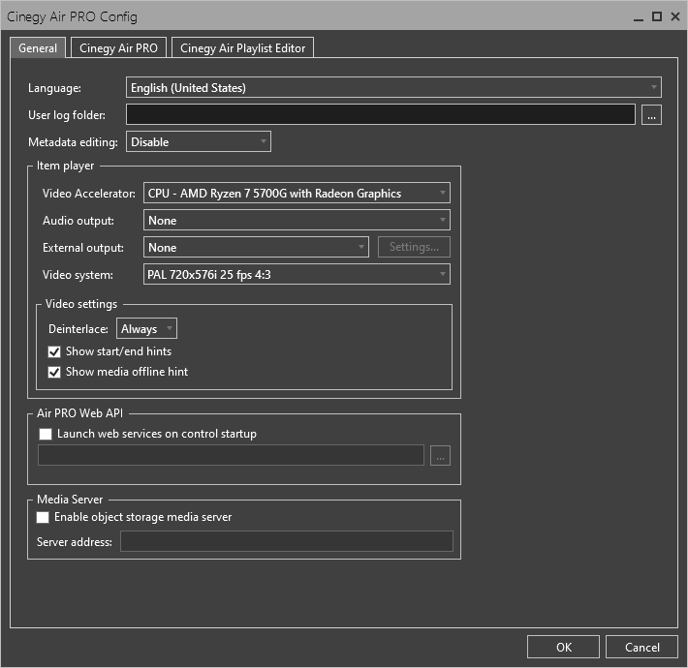Expand the External output dropdown
Viewport: 688px width, 668px height.
point(256,247)
